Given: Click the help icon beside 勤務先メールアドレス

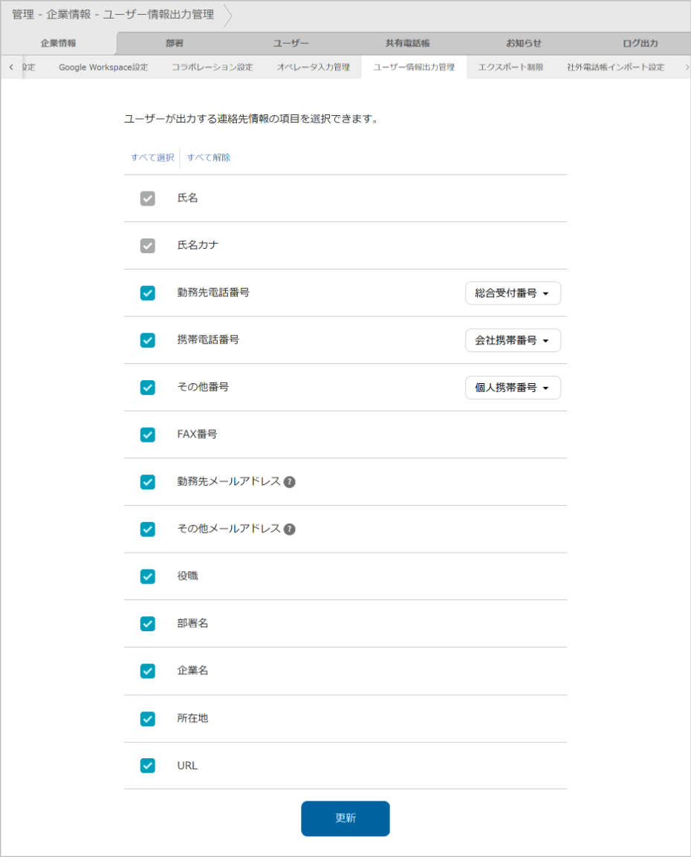Looking at the screenshot, I should tap(289, 482).
